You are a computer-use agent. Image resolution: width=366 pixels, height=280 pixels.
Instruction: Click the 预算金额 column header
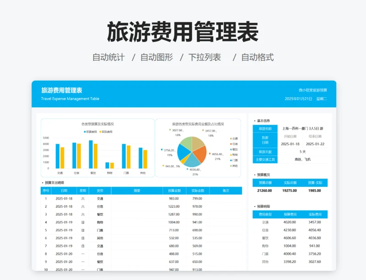point(174,191)
